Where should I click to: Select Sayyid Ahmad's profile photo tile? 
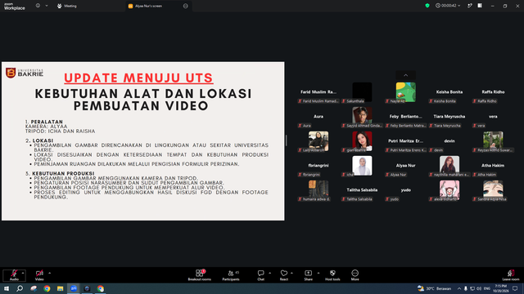(x=362, y=116)
